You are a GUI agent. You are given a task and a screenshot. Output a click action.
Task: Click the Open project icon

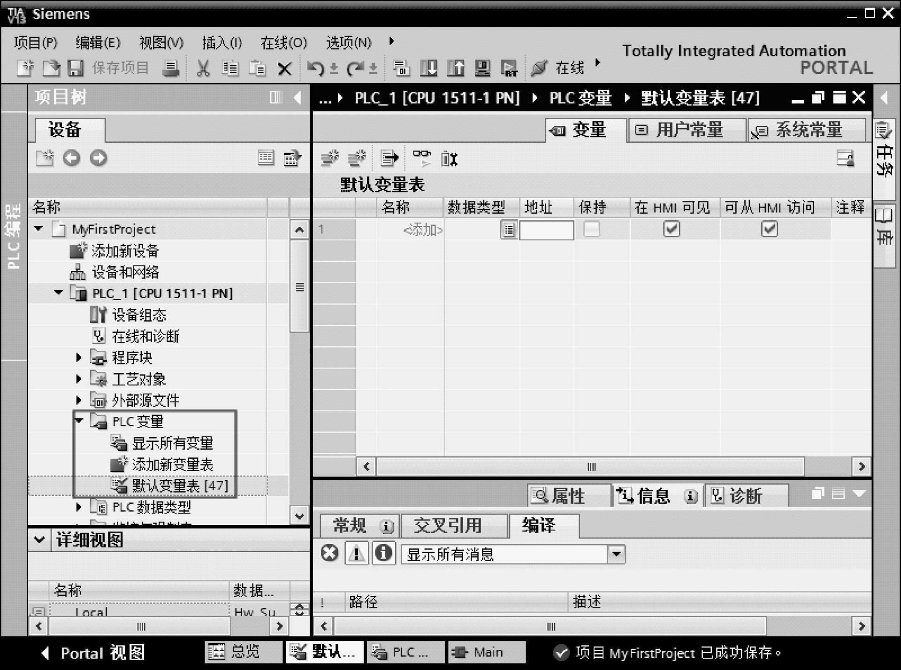(x=51, y=69)
